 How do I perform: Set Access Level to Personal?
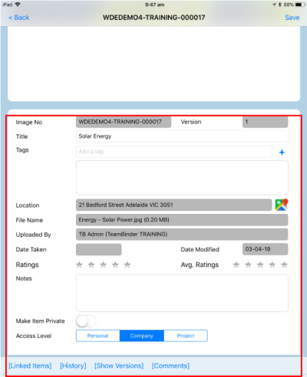point(97,335)
